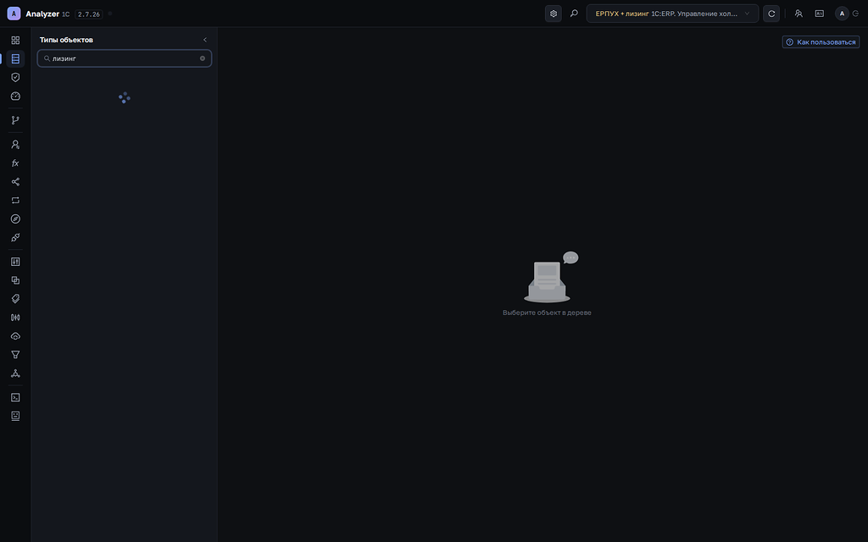
Task: Clear the лизинг search text
Action: 202,58
